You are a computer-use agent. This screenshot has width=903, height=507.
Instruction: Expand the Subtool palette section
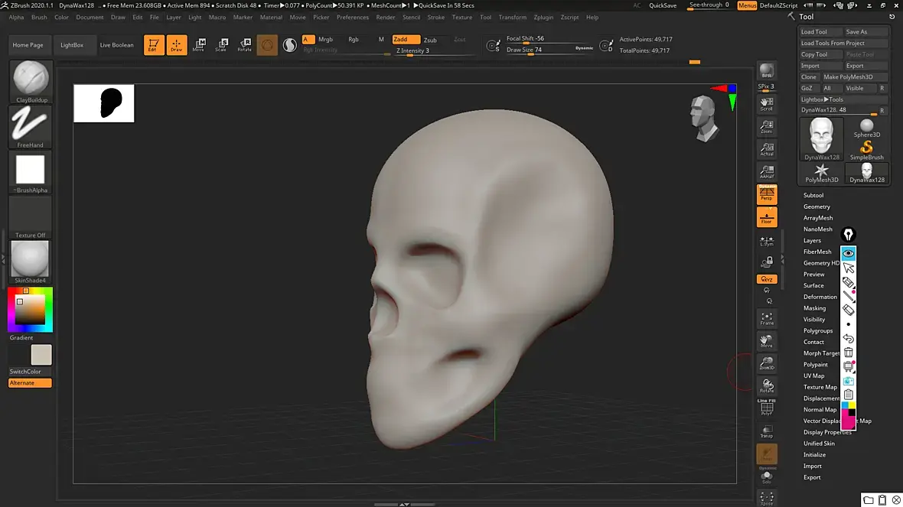[813, 196]
